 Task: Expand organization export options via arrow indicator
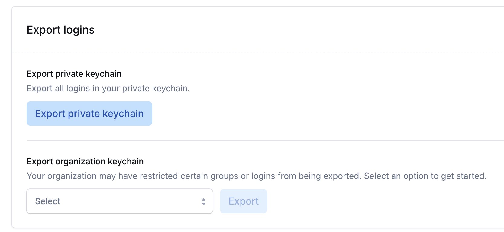(204, 201)
